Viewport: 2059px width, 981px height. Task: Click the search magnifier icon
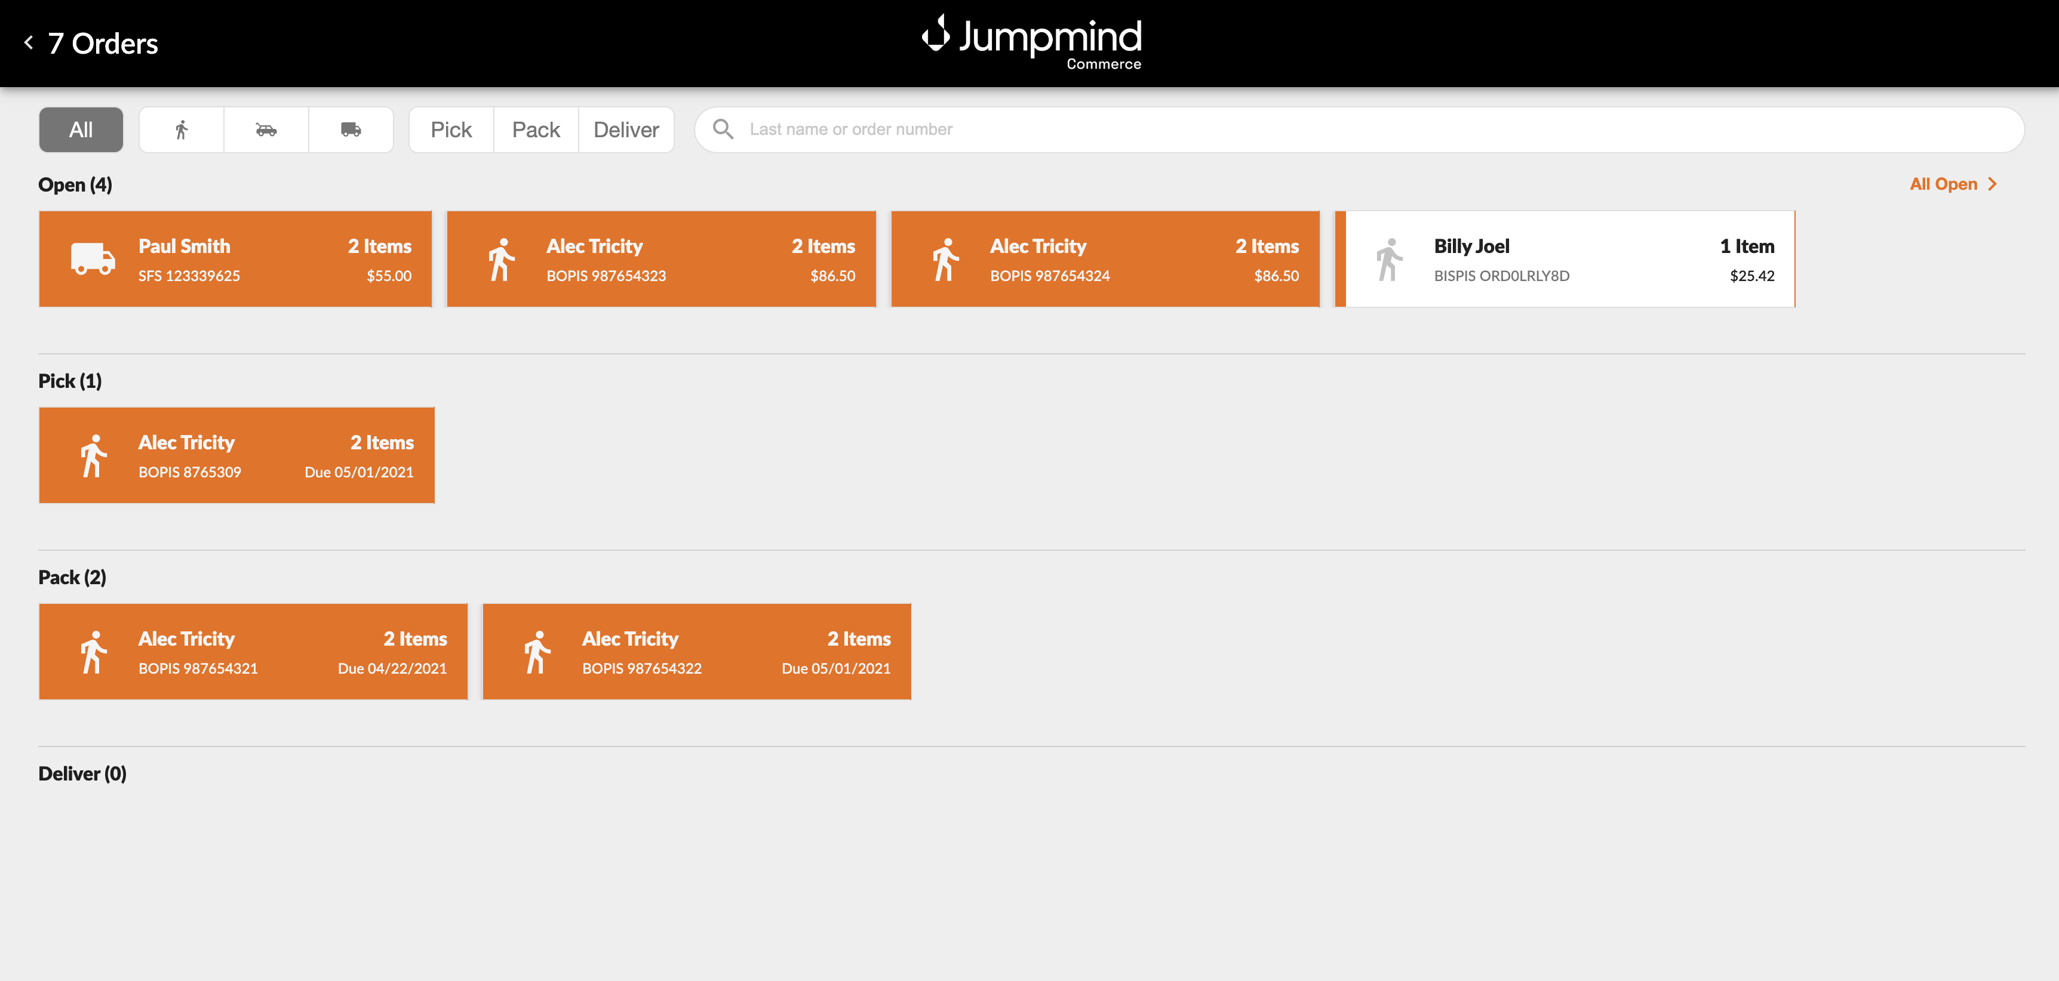click(x=723, y=129)
